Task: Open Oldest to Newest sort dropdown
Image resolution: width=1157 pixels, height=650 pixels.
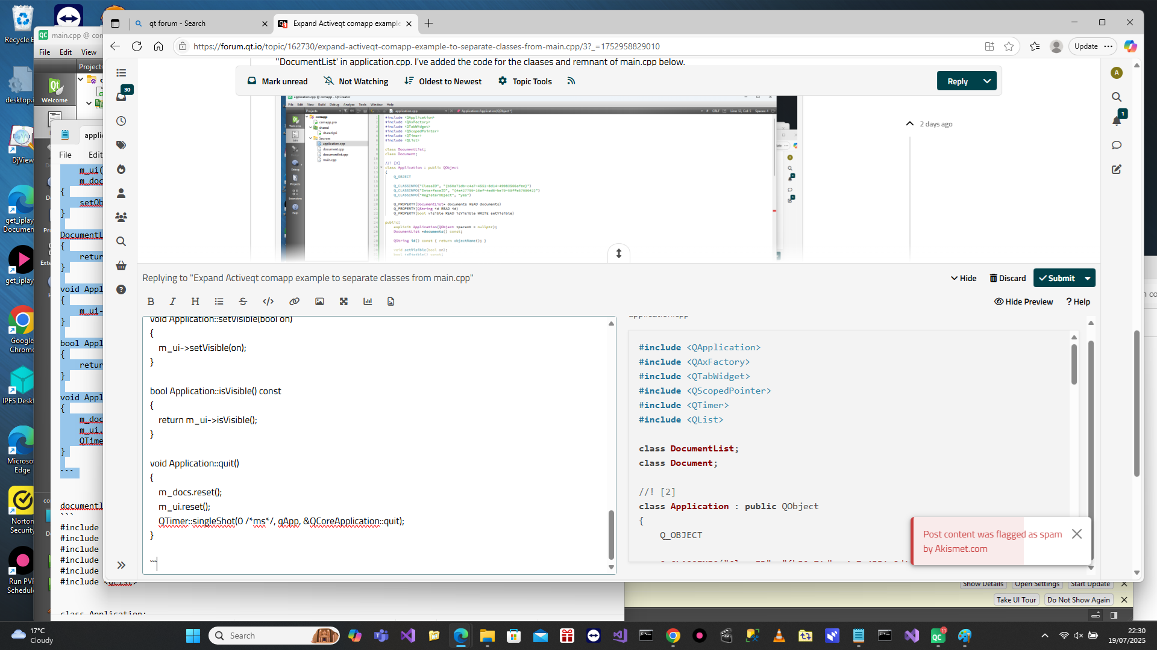Action: pos(443,81)
